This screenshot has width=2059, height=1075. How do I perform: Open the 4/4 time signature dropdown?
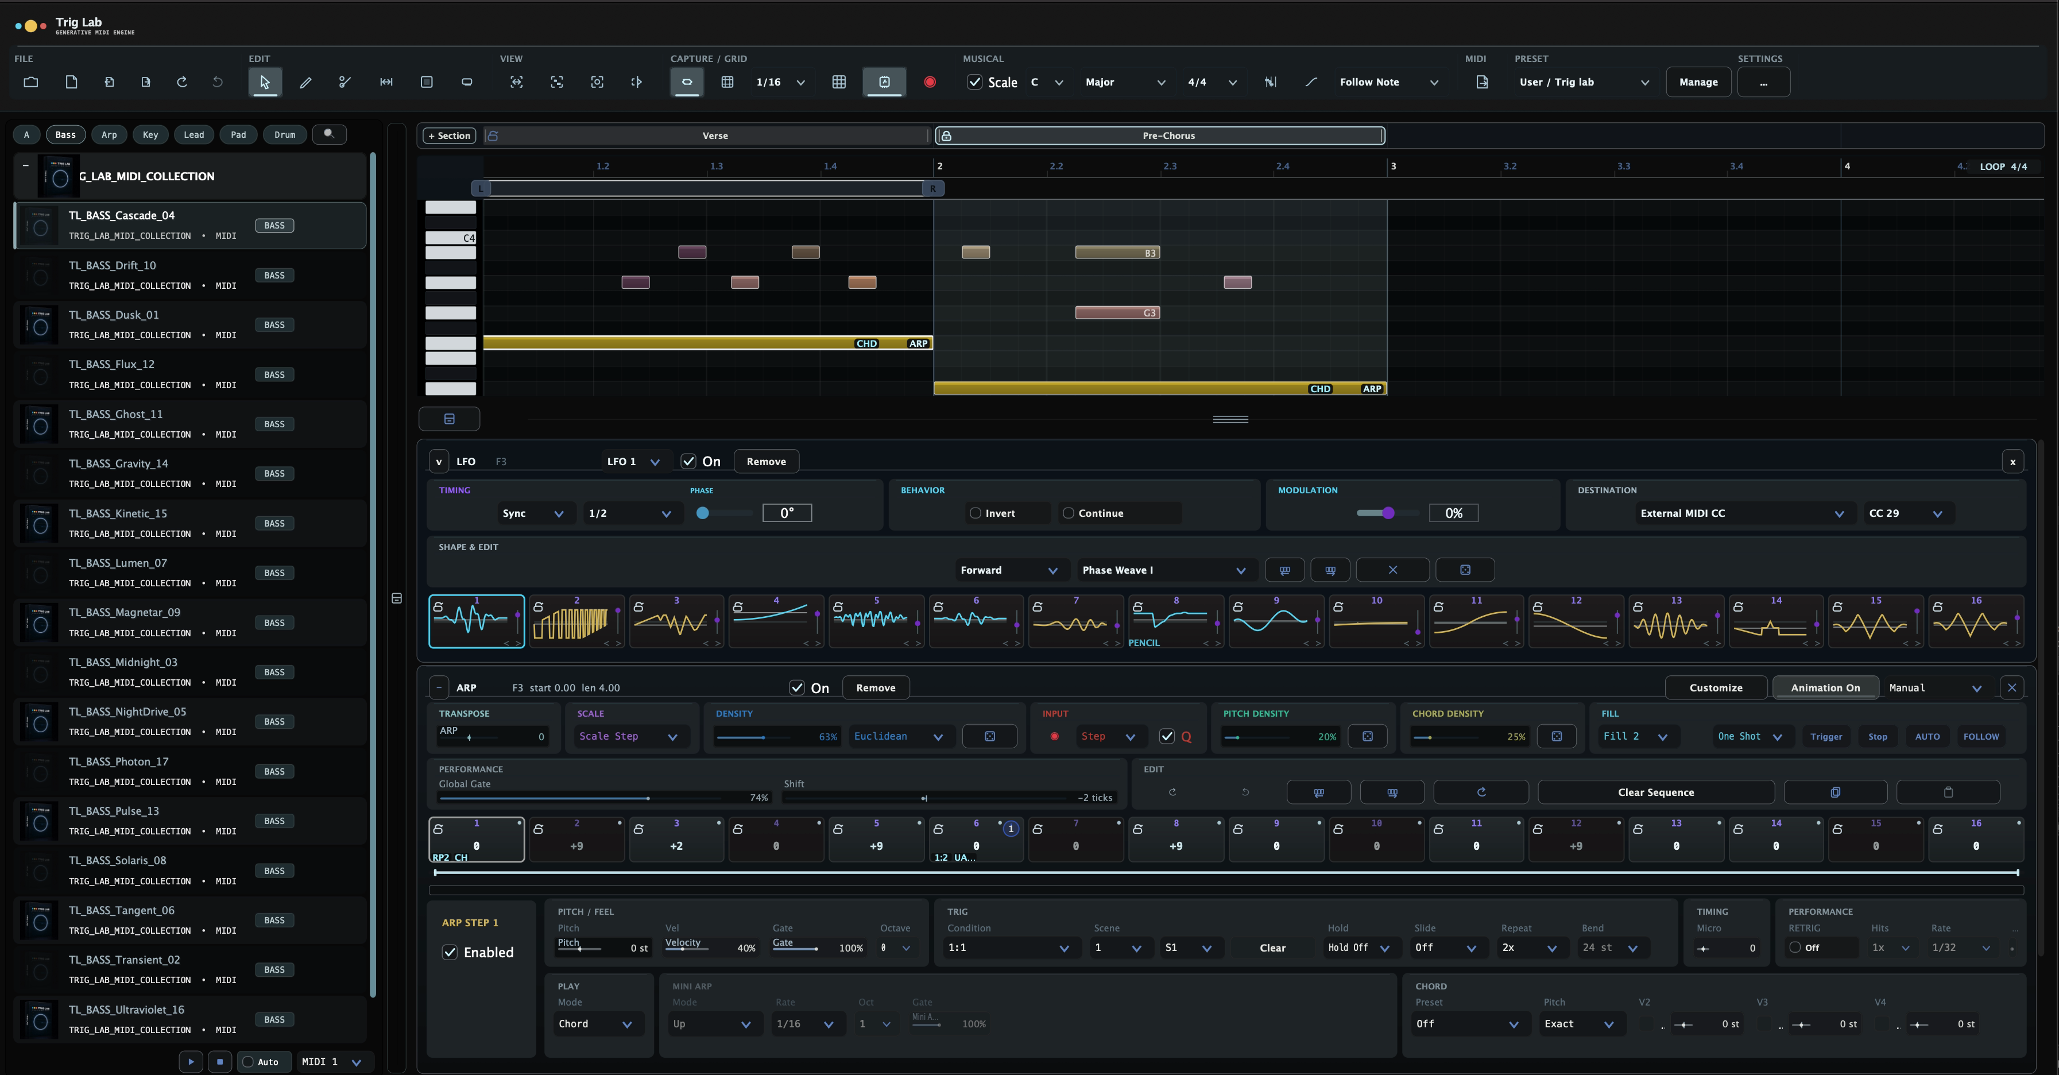tap(1212, 82)
